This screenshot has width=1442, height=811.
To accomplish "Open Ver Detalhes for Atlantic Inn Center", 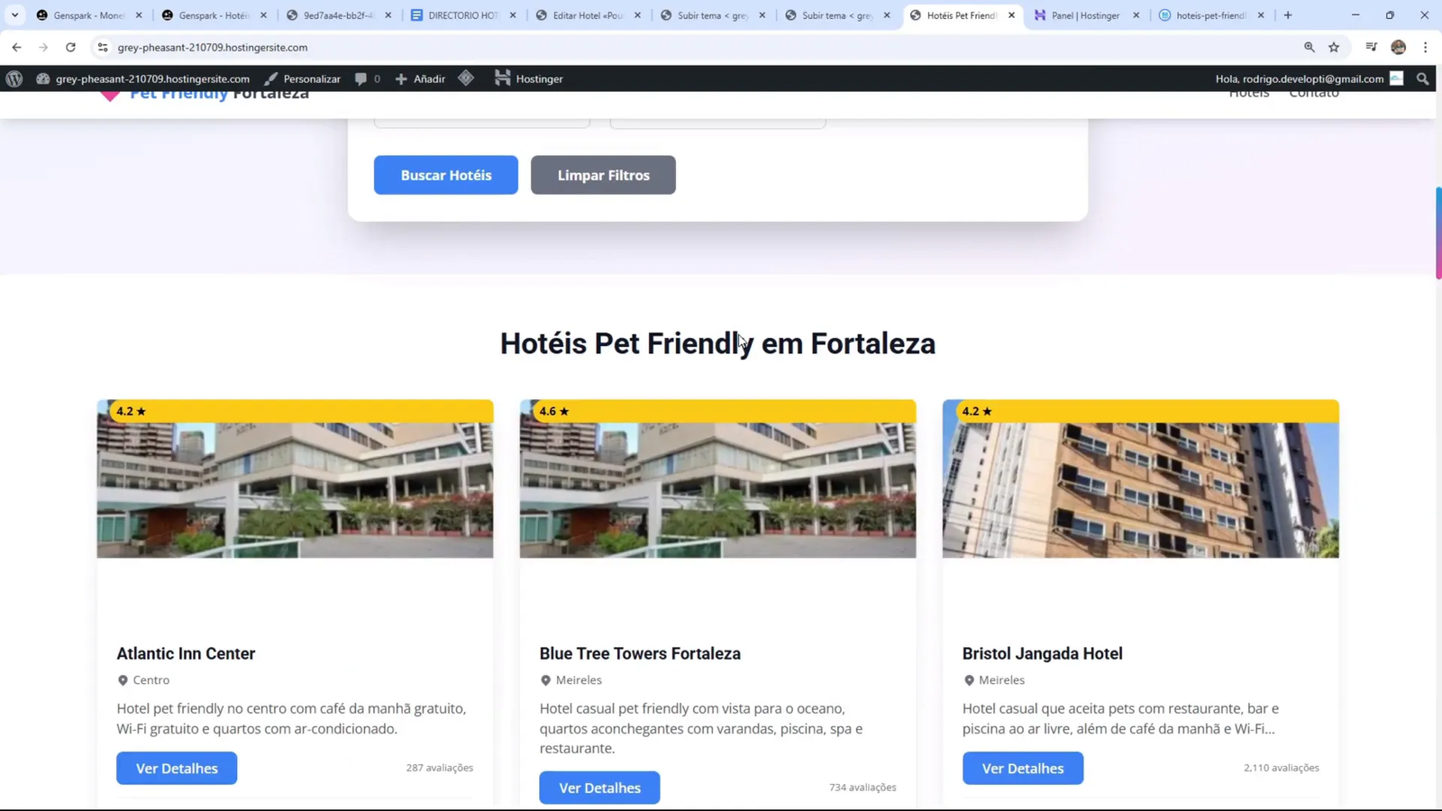I will click(177, 768).
